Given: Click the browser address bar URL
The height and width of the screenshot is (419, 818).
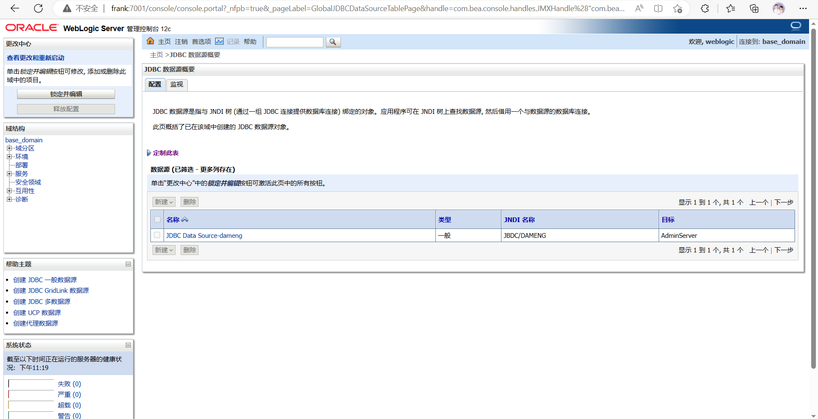Looking at the screenshot, I should click(368, 9).
